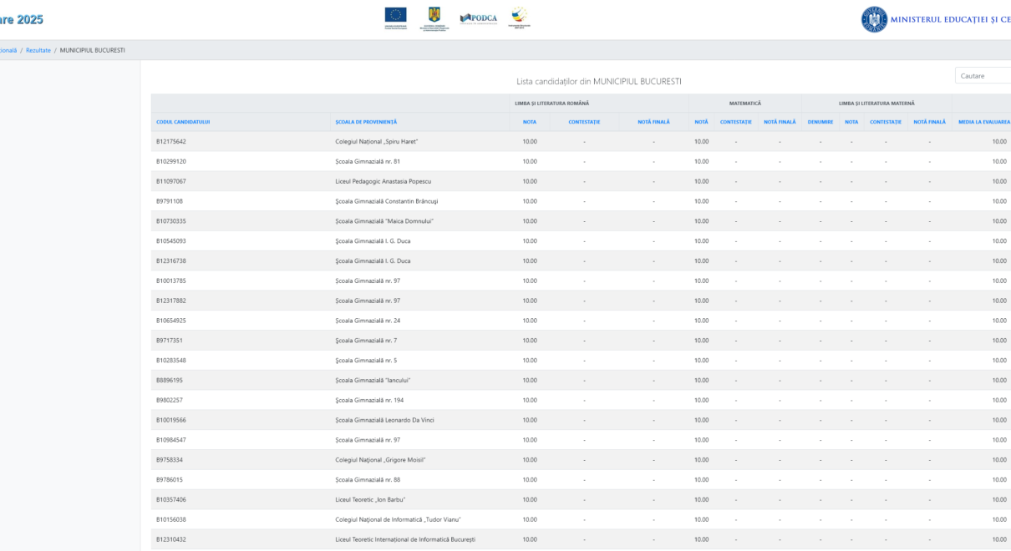
Task: Click school Școala Gimnazială nr. 24
Action: (x=368, y=321)
